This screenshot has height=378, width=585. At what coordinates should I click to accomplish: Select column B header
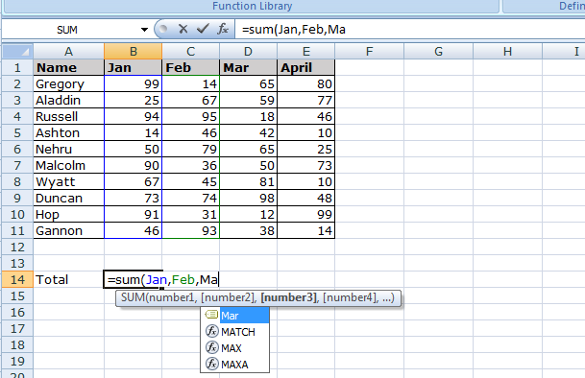pos(134,52)
